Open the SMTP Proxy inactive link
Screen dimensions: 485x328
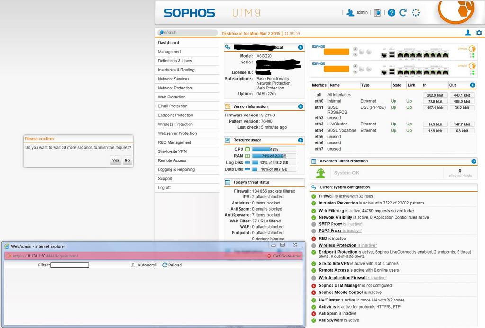click(x=341, y=224)
